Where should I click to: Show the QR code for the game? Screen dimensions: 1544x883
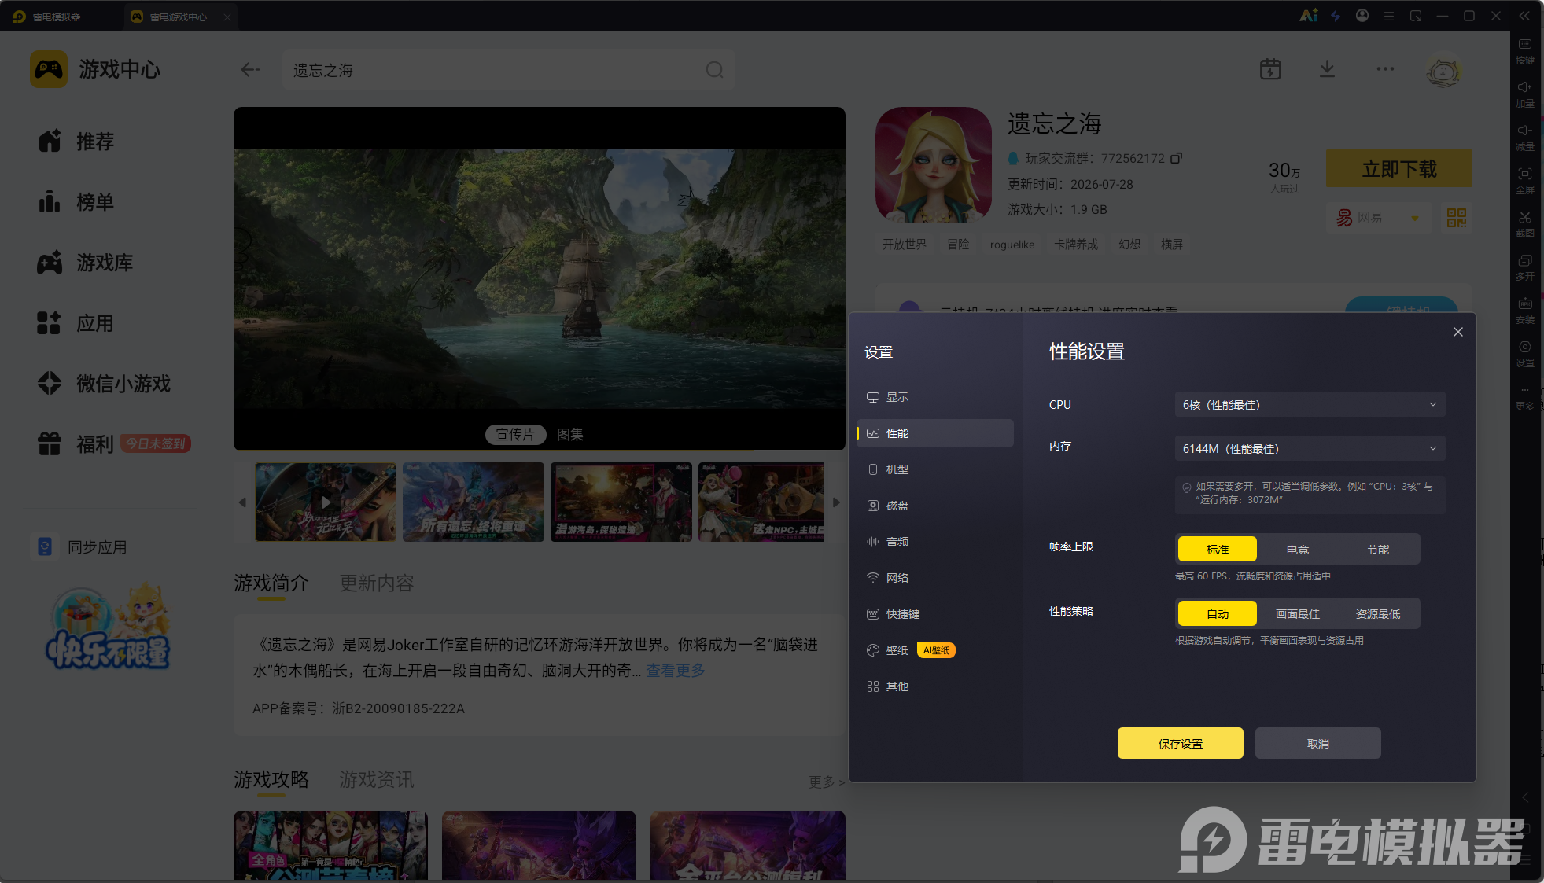pyautogui.click(x=1457, y=218)
